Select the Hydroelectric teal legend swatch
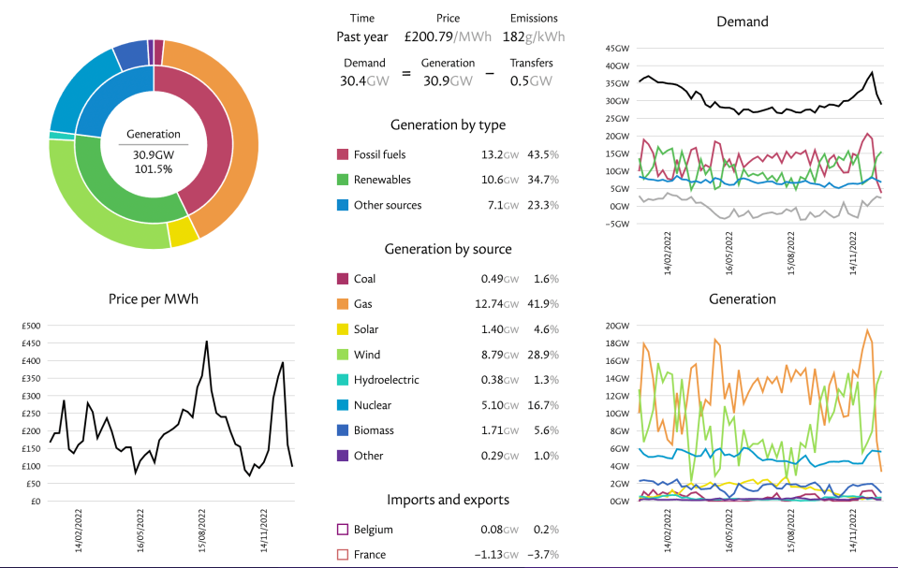Viewport: 898px width, 568px height. coord(342,380)
